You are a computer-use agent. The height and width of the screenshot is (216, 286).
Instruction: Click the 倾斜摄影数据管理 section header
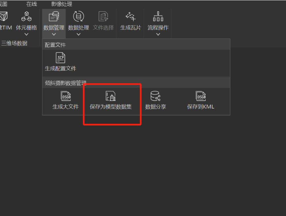point(66,83)
